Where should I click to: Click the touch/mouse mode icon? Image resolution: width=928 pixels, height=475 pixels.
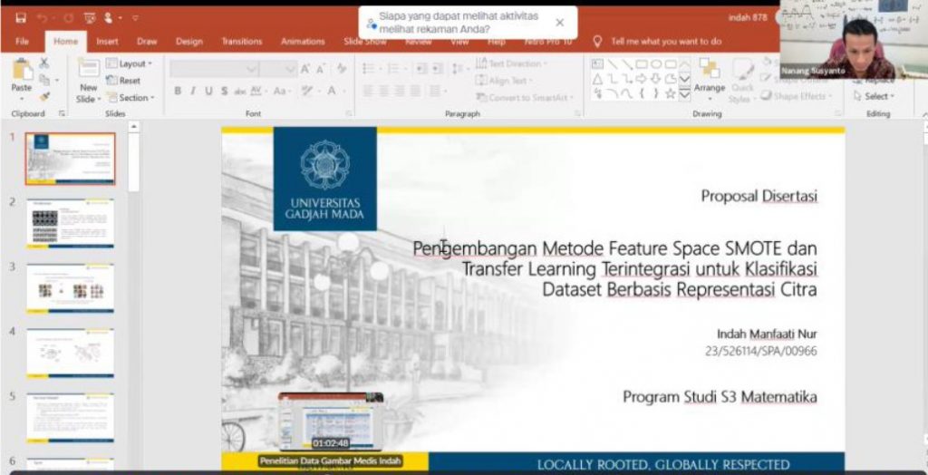(x=109, y=18)
